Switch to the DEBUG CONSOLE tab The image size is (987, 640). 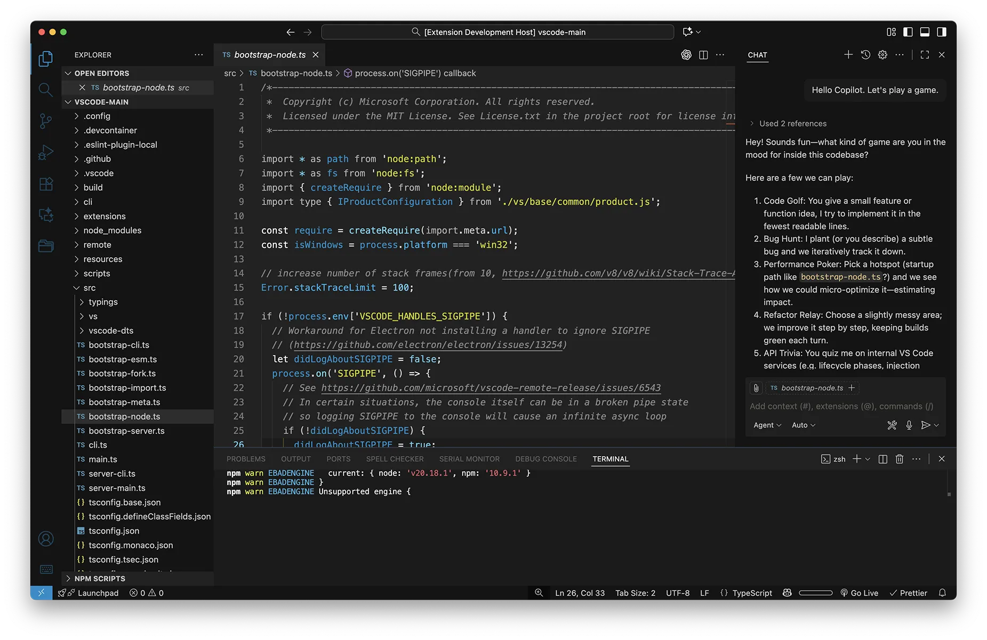(545, 459)
